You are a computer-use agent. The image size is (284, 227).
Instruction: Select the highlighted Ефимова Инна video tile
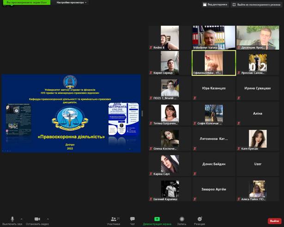click(214, 63)
